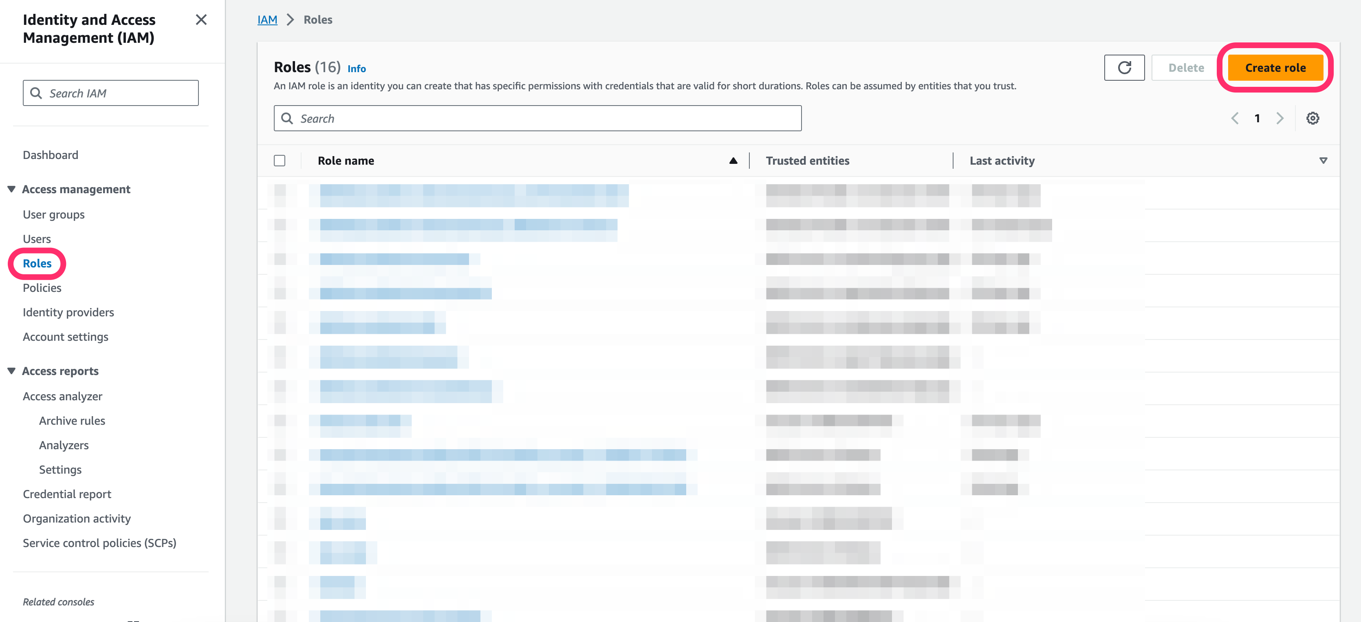The width and height of the screenshot is (1361, 622).
Task: Open Analyzers under Access analyzer
Action: 64,445
